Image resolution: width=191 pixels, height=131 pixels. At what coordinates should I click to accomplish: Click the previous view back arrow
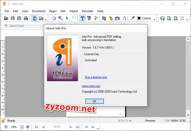point(86,127)
